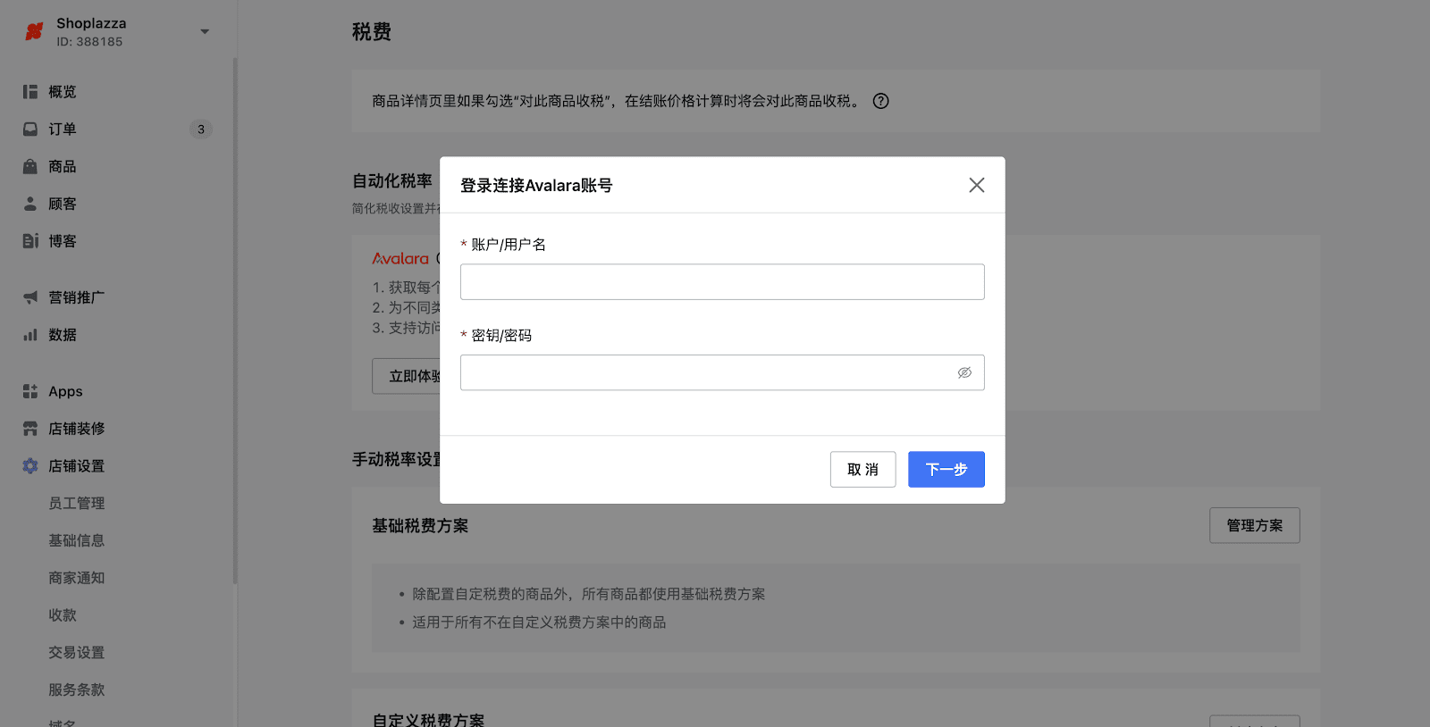The width and height of the screenshot is (1430, 727).
Task: Click the 税费 page title
Action: pyautogui.click(x=372, y=32)
